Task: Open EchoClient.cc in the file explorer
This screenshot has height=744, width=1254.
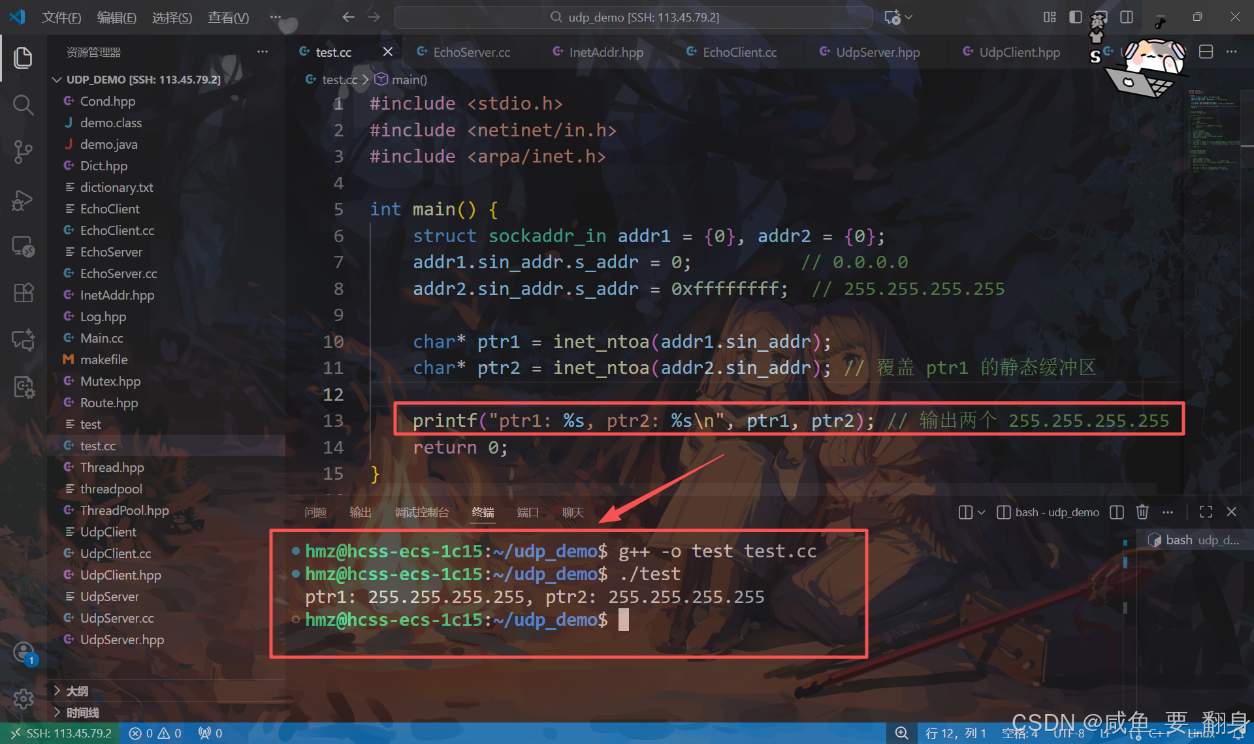Action: (117, 230)
